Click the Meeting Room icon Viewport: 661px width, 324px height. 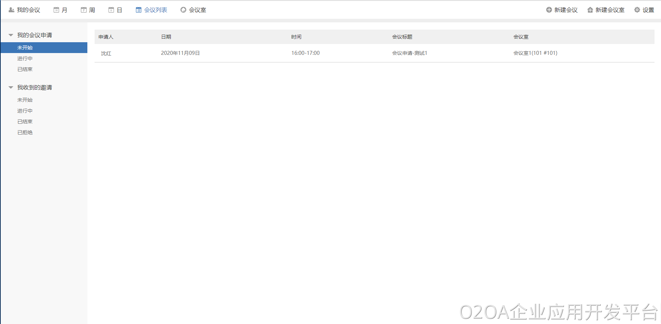point(183,10)
